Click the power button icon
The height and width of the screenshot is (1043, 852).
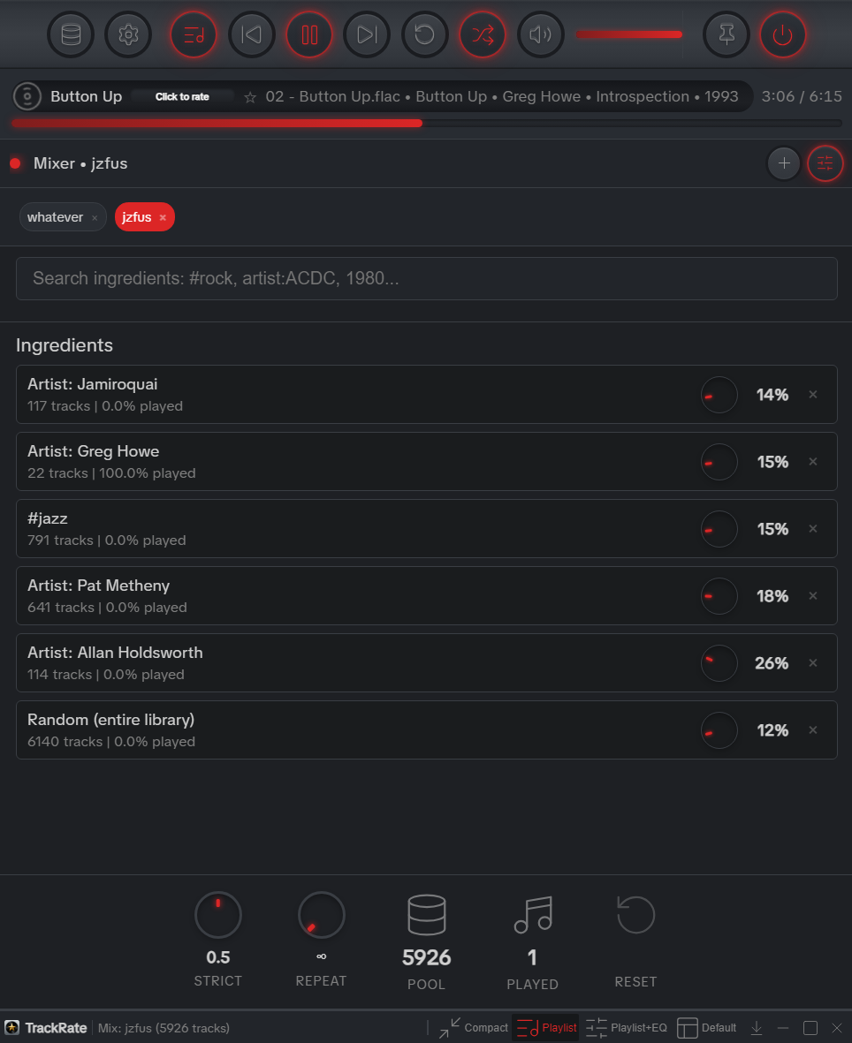(x=783, y=34)
